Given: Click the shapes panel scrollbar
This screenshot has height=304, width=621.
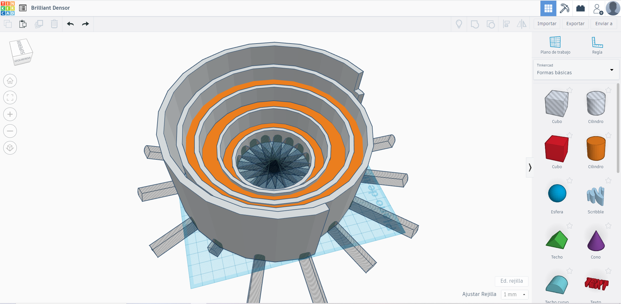Looking at the screenshot, I should point(618,127).
